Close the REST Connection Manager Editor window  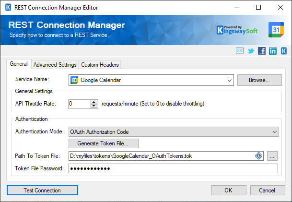pos(280,8)
